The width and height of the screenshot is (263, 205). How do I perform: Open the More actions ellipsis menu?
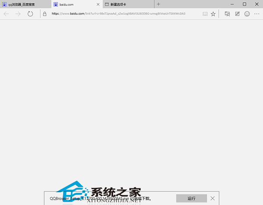257,14
